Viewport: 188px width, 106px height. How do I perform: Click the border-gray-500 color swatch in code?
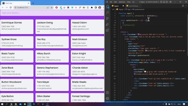click(146, 51)
